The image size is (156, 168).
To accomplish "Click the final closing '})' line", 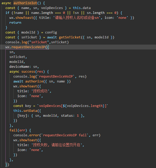I will coord(7,165).
